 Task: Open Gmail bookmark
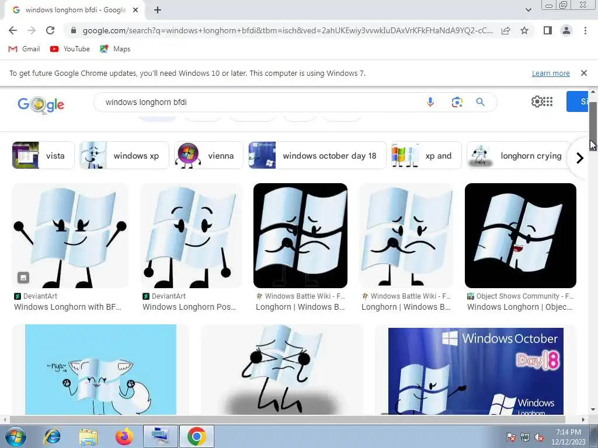coord(24,49)
